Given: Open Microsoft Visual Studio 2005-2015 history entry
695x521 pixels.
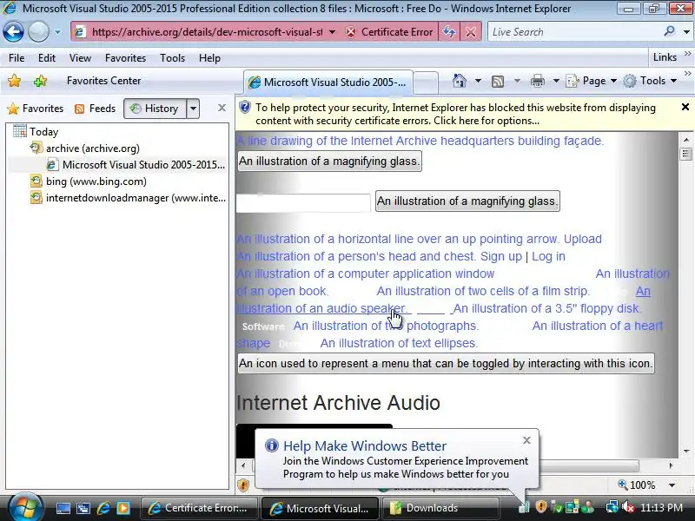Looking at the screenshot, I should (136, 165).
